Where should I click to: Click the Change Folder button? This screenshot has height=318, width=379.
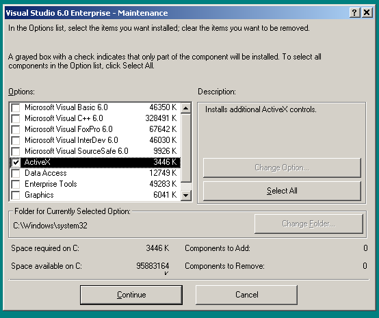(x=309, y=224)
